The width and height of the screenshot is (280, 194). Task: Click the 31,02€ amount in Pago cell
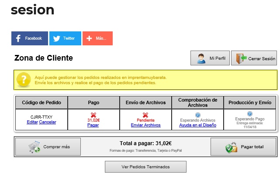coord(93,120)
